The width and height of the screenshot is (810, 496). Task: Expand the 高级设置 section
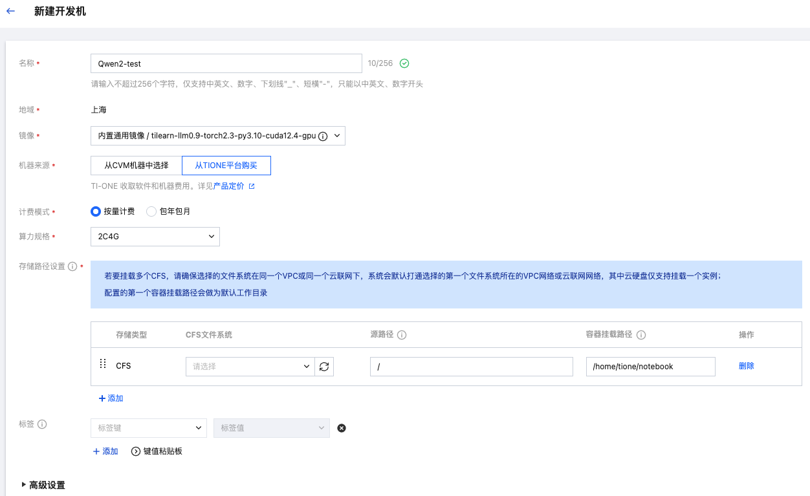tap(43, 485)
